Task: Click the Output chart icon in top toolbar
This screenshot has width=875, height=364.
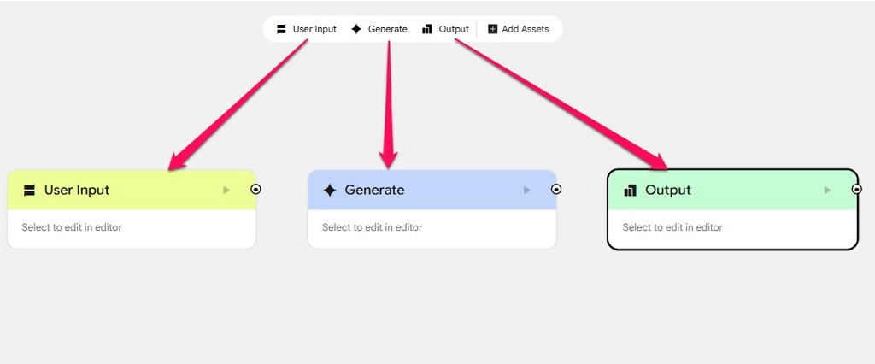Action: 427,29
